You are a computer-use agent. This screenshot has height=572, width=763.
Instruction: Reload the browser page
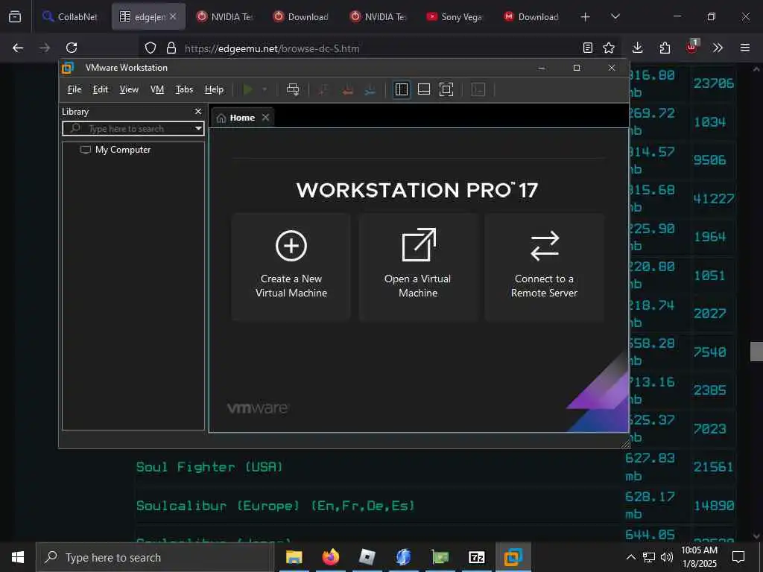click(x=72, y=48)
